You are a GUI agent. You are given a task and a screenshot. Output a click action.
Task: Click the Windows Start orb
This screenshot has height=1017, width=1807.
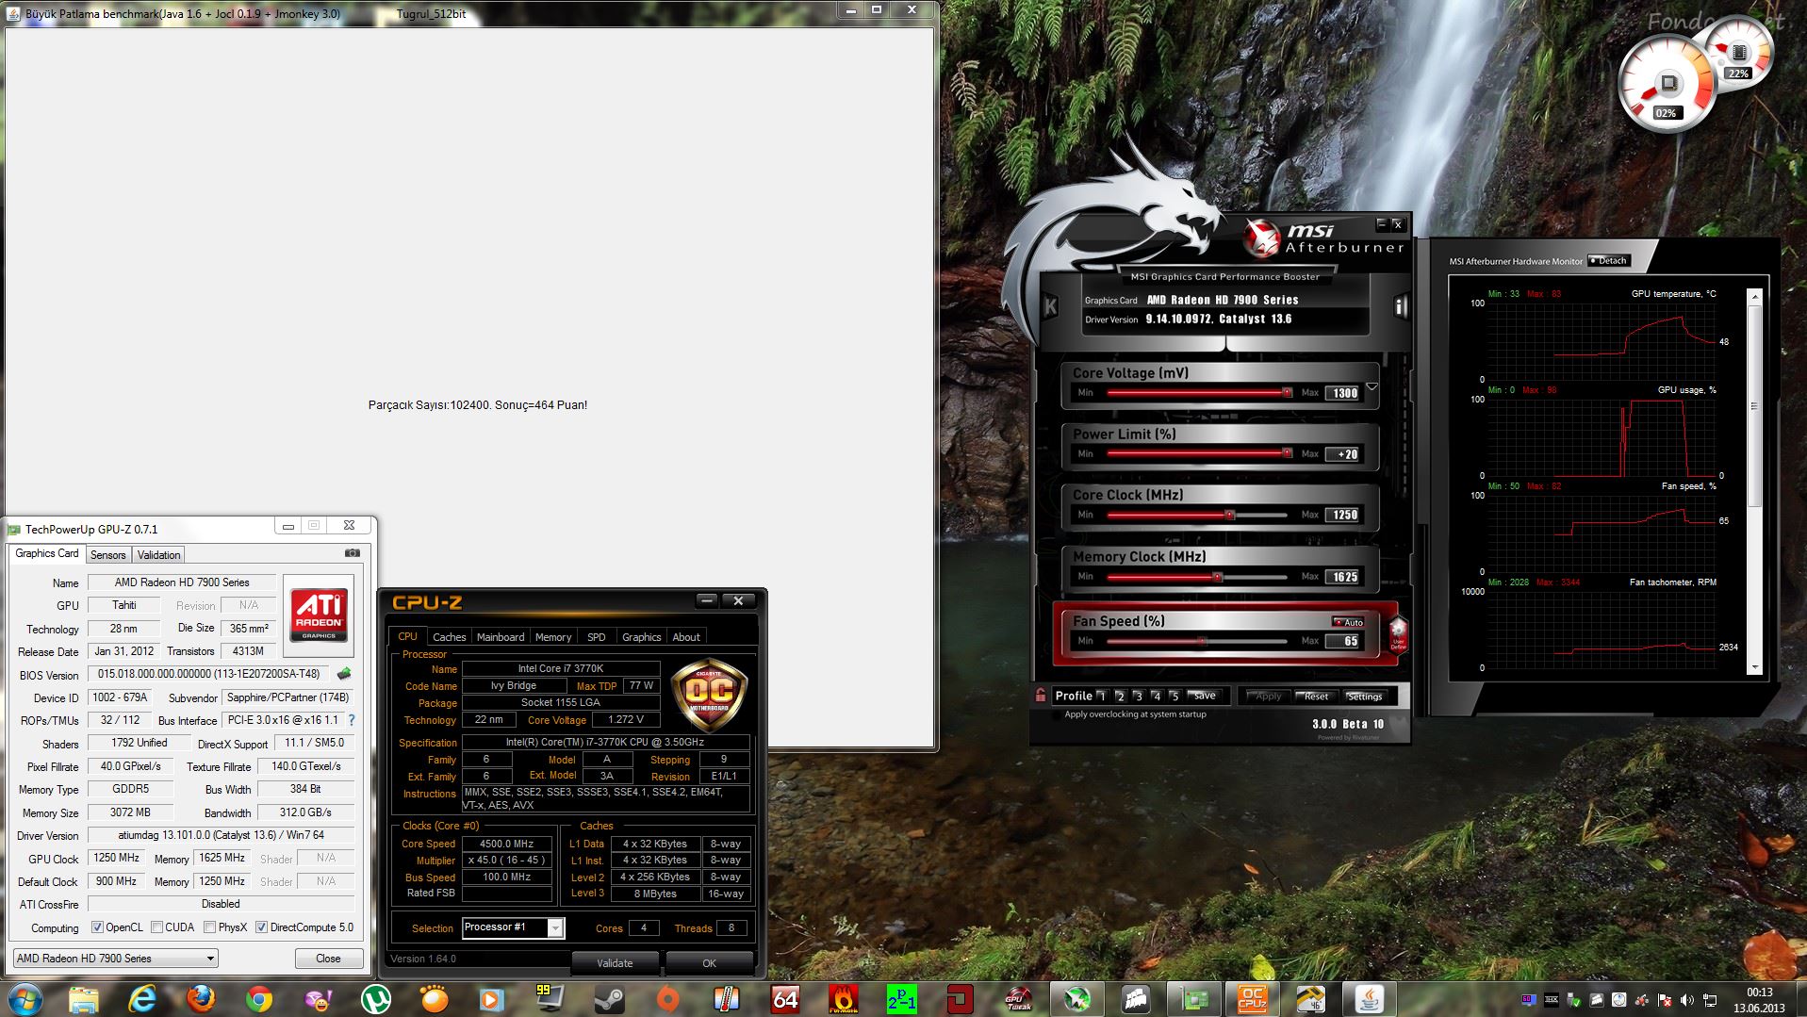(25, 998)
